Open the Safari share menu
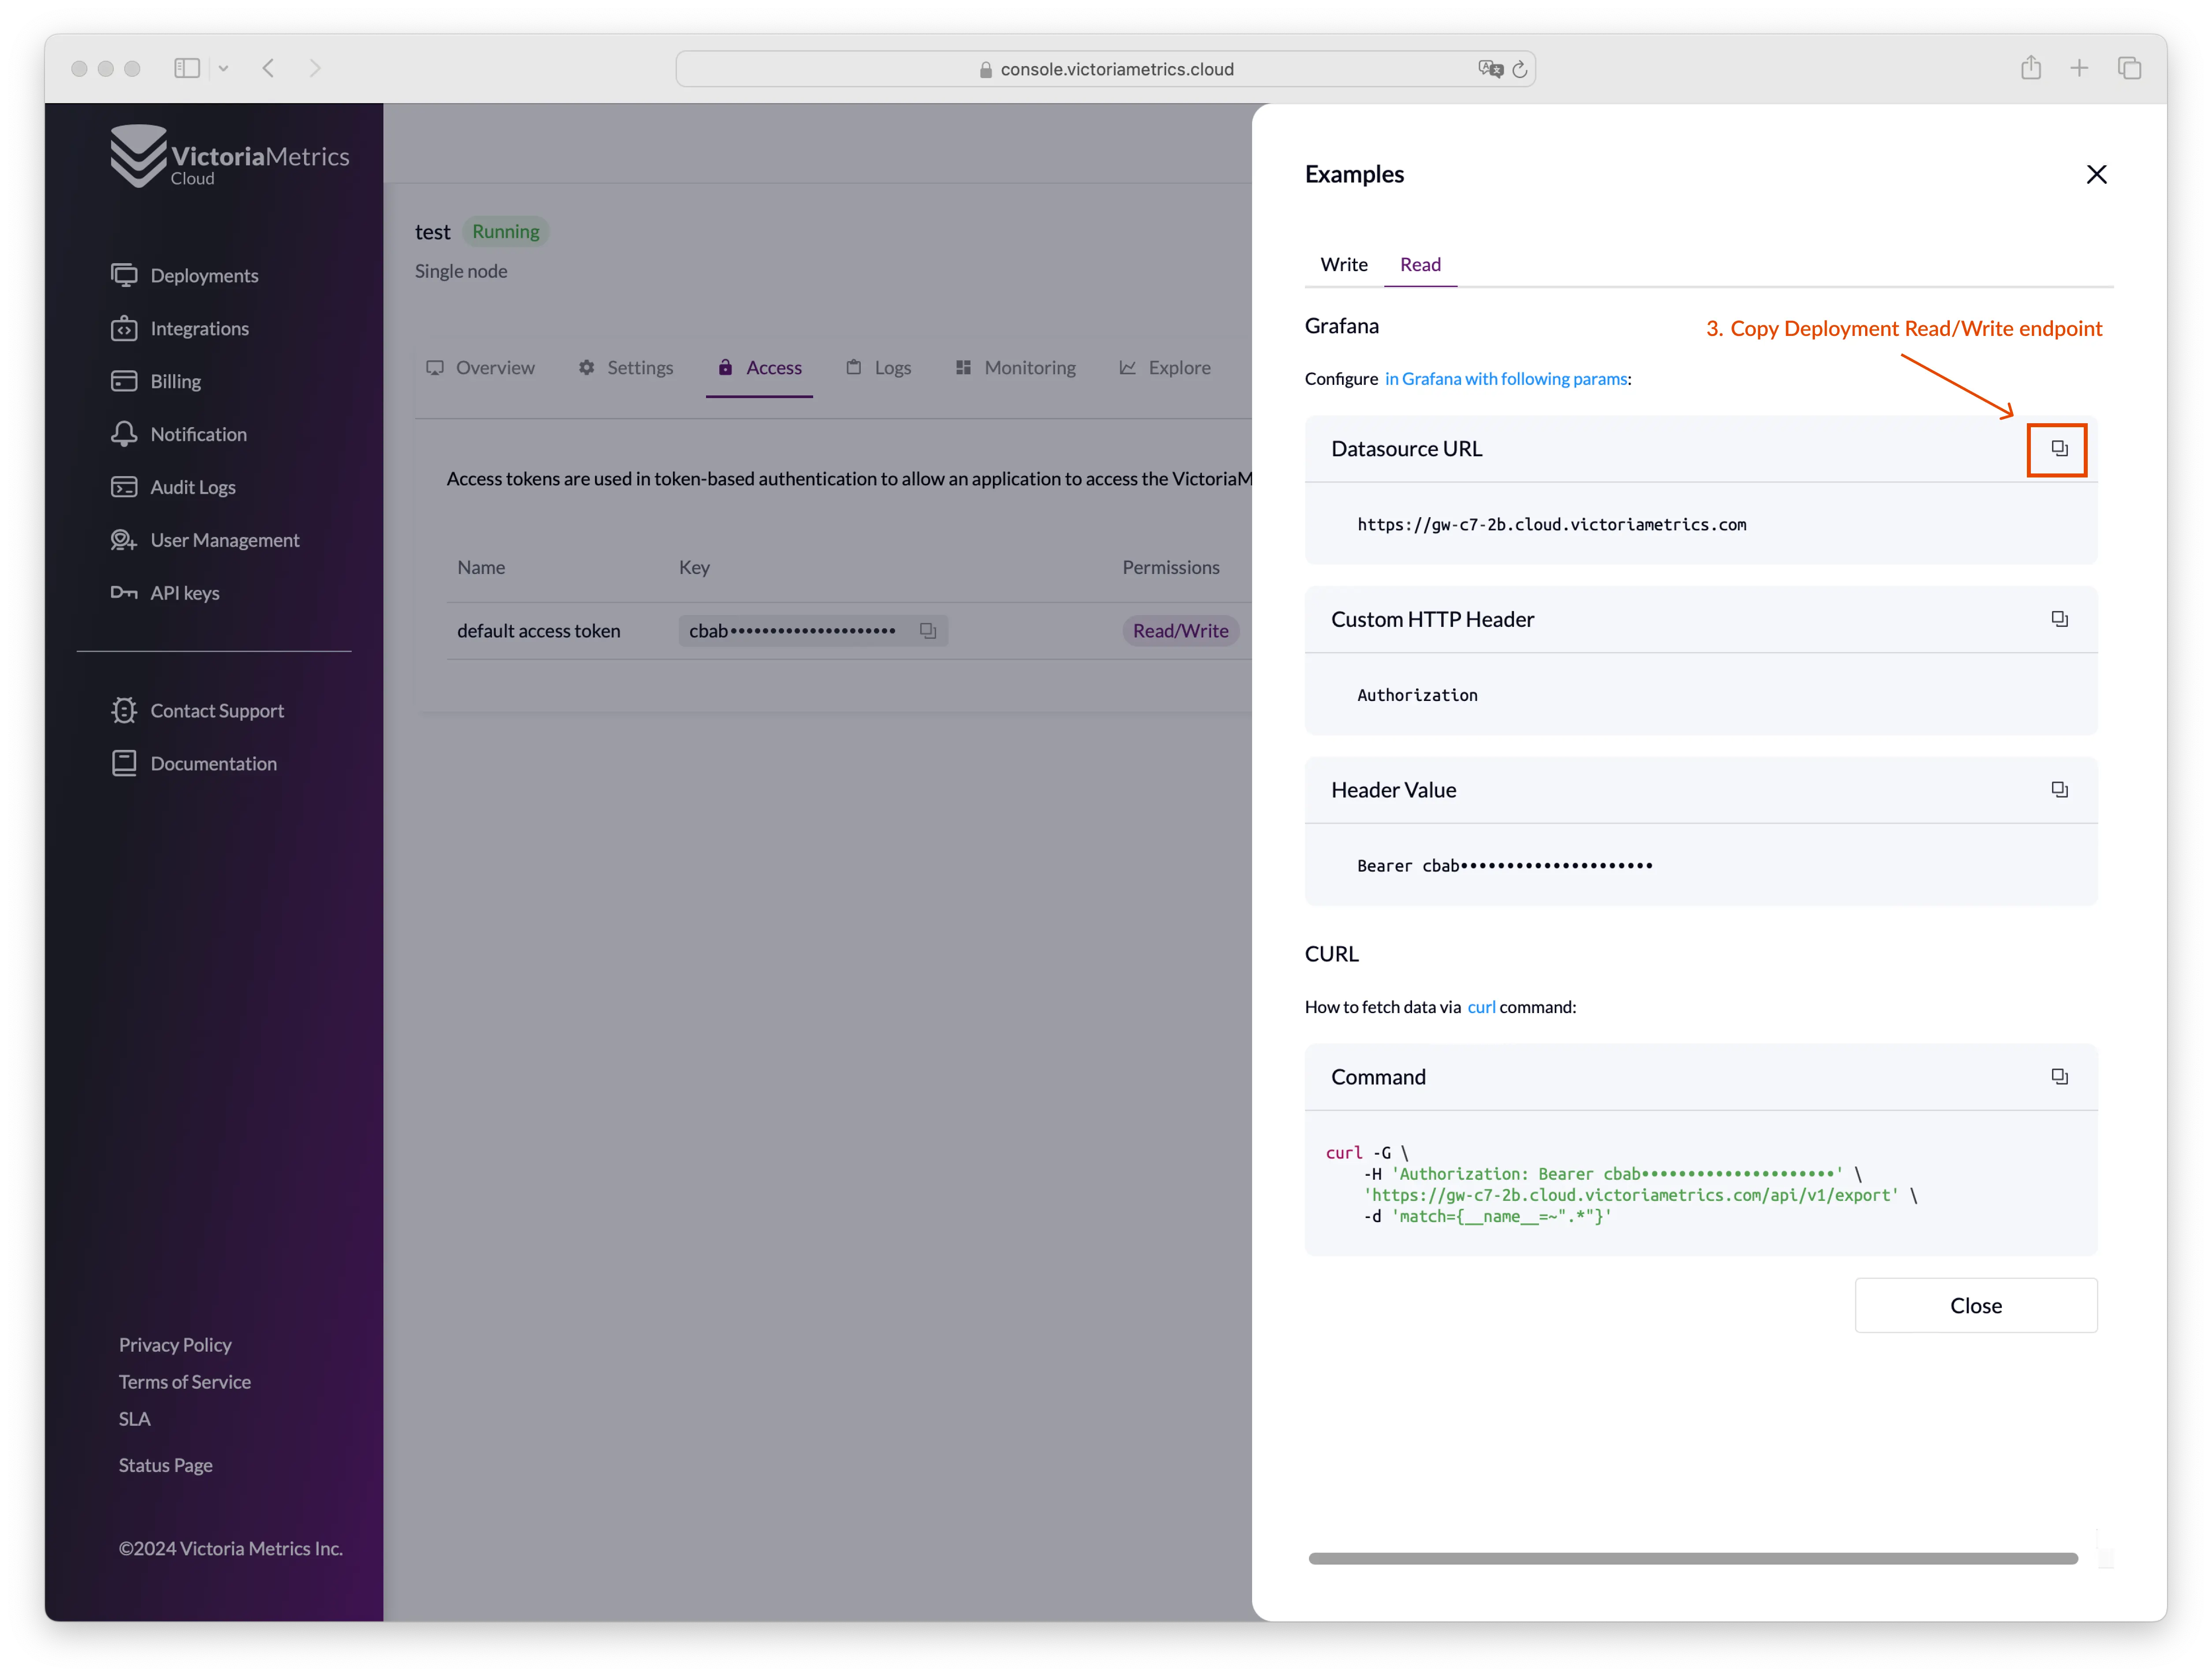The height and width of the screenshot is (1677, 2212). point(2030,68)
